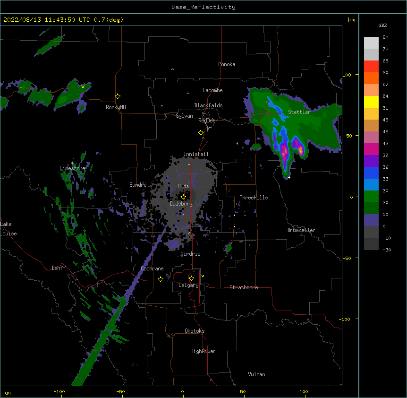Click the RockyMH label

(116, 107)
